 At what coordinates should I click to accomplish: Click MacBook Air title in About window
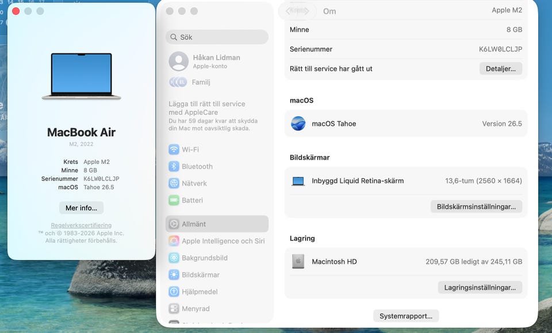(81, 132)
